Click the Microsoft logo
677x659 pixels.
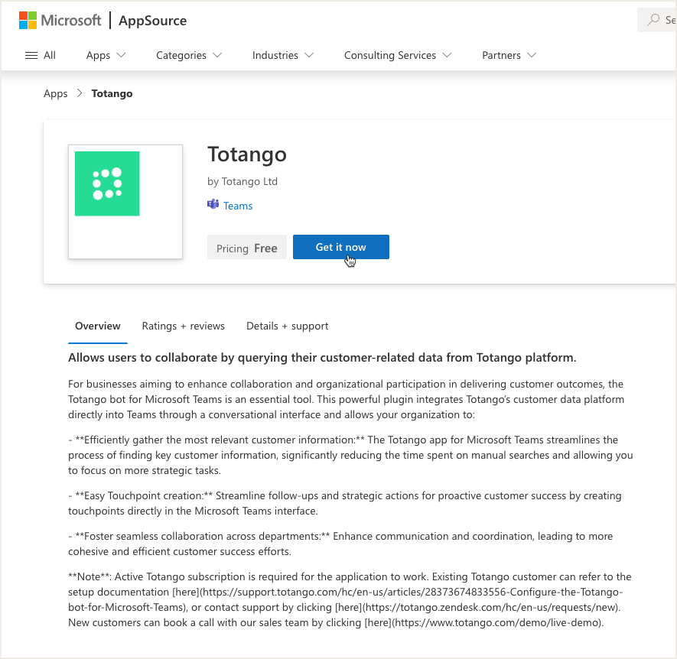(60, 21)
